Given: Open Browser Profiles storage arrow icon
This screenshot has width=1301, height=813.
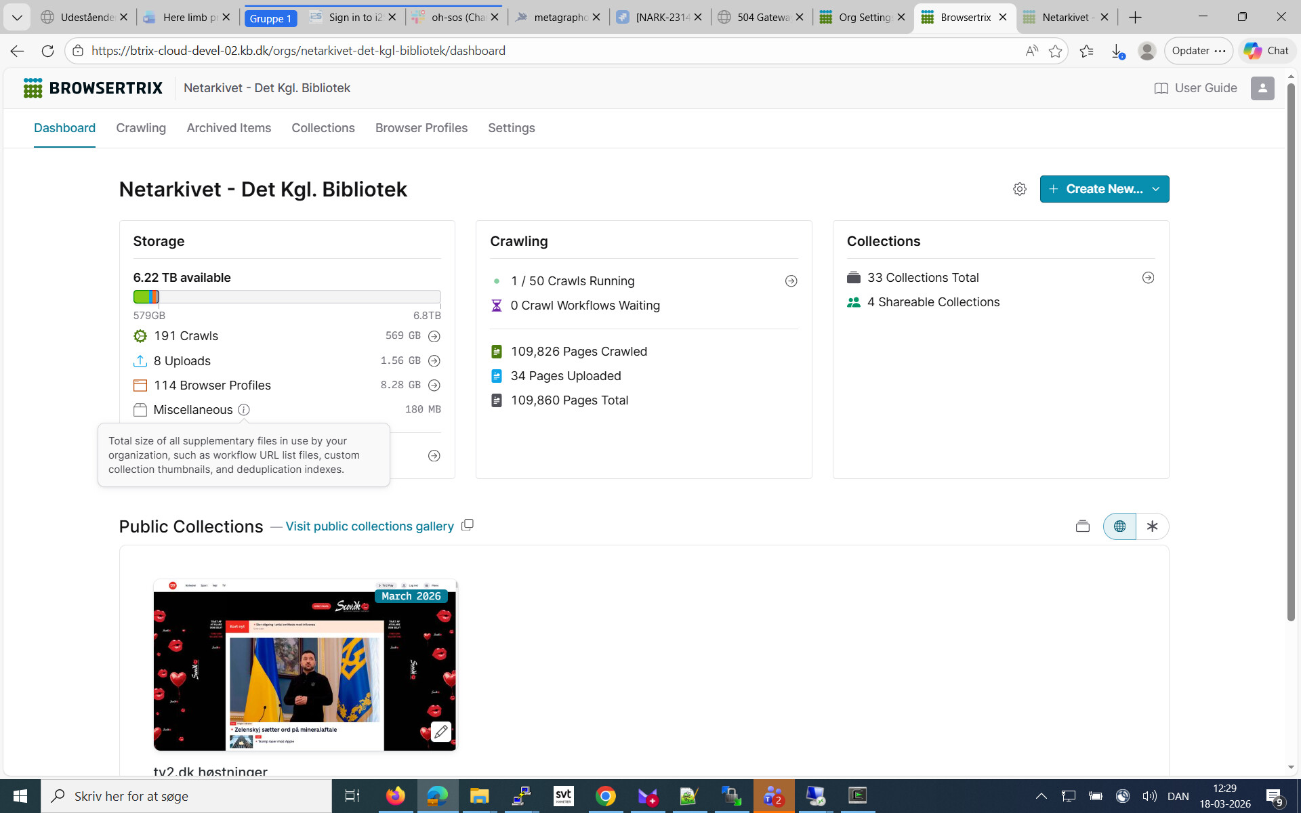Looking at the screenshot, I should 434,385.
